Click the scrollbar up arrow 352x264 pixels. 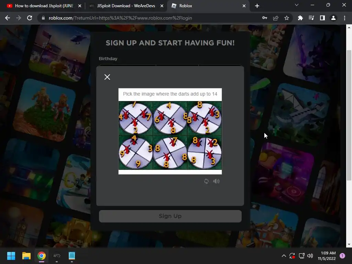pos(349,27)
